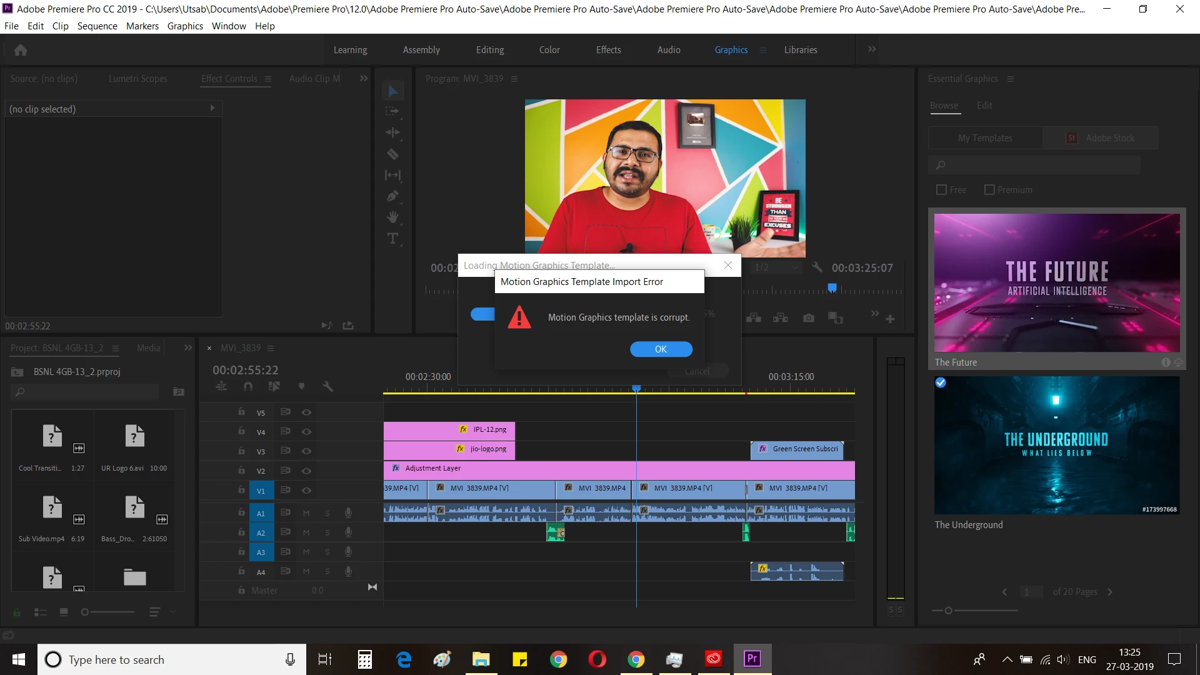Open Timeline wrench display settings
Viewport: 1200px width, 675px height.
(327, 387)
